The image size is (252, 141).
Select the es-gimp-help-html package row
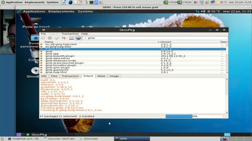click(133, 47)
